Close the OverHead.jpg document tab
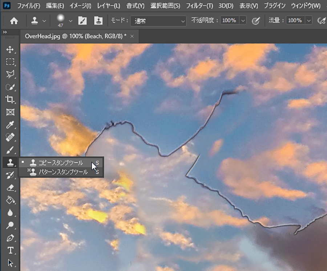The height and width of the screenshot is (271, 327). (132, 36)
